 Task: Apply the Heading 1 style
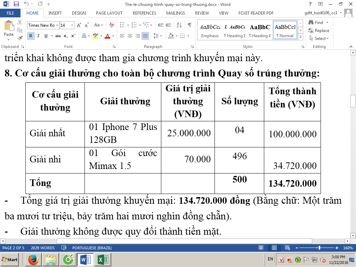click(235, 31)
